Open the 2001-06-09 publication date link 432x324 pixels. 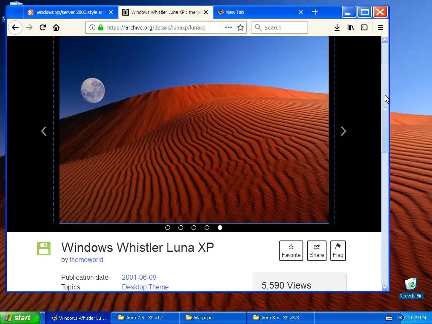(139, 277)
